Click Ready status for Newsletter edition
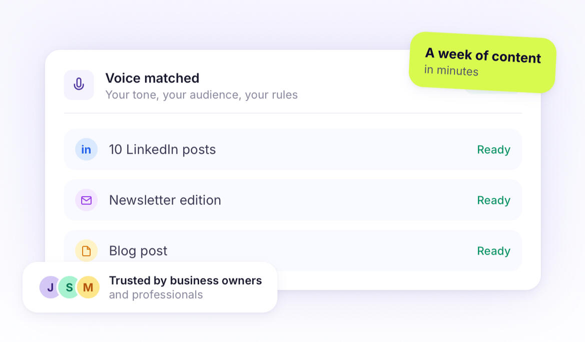 493,200
